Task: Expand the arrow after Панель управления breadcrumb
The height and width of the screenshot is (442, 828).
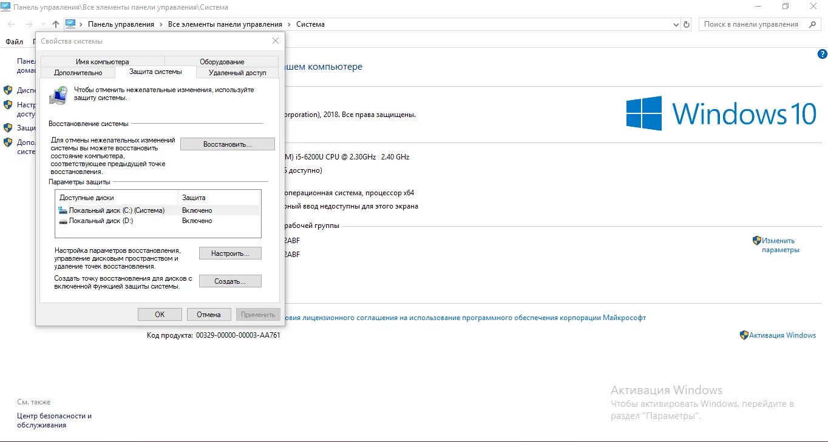Action: [161, 24]
